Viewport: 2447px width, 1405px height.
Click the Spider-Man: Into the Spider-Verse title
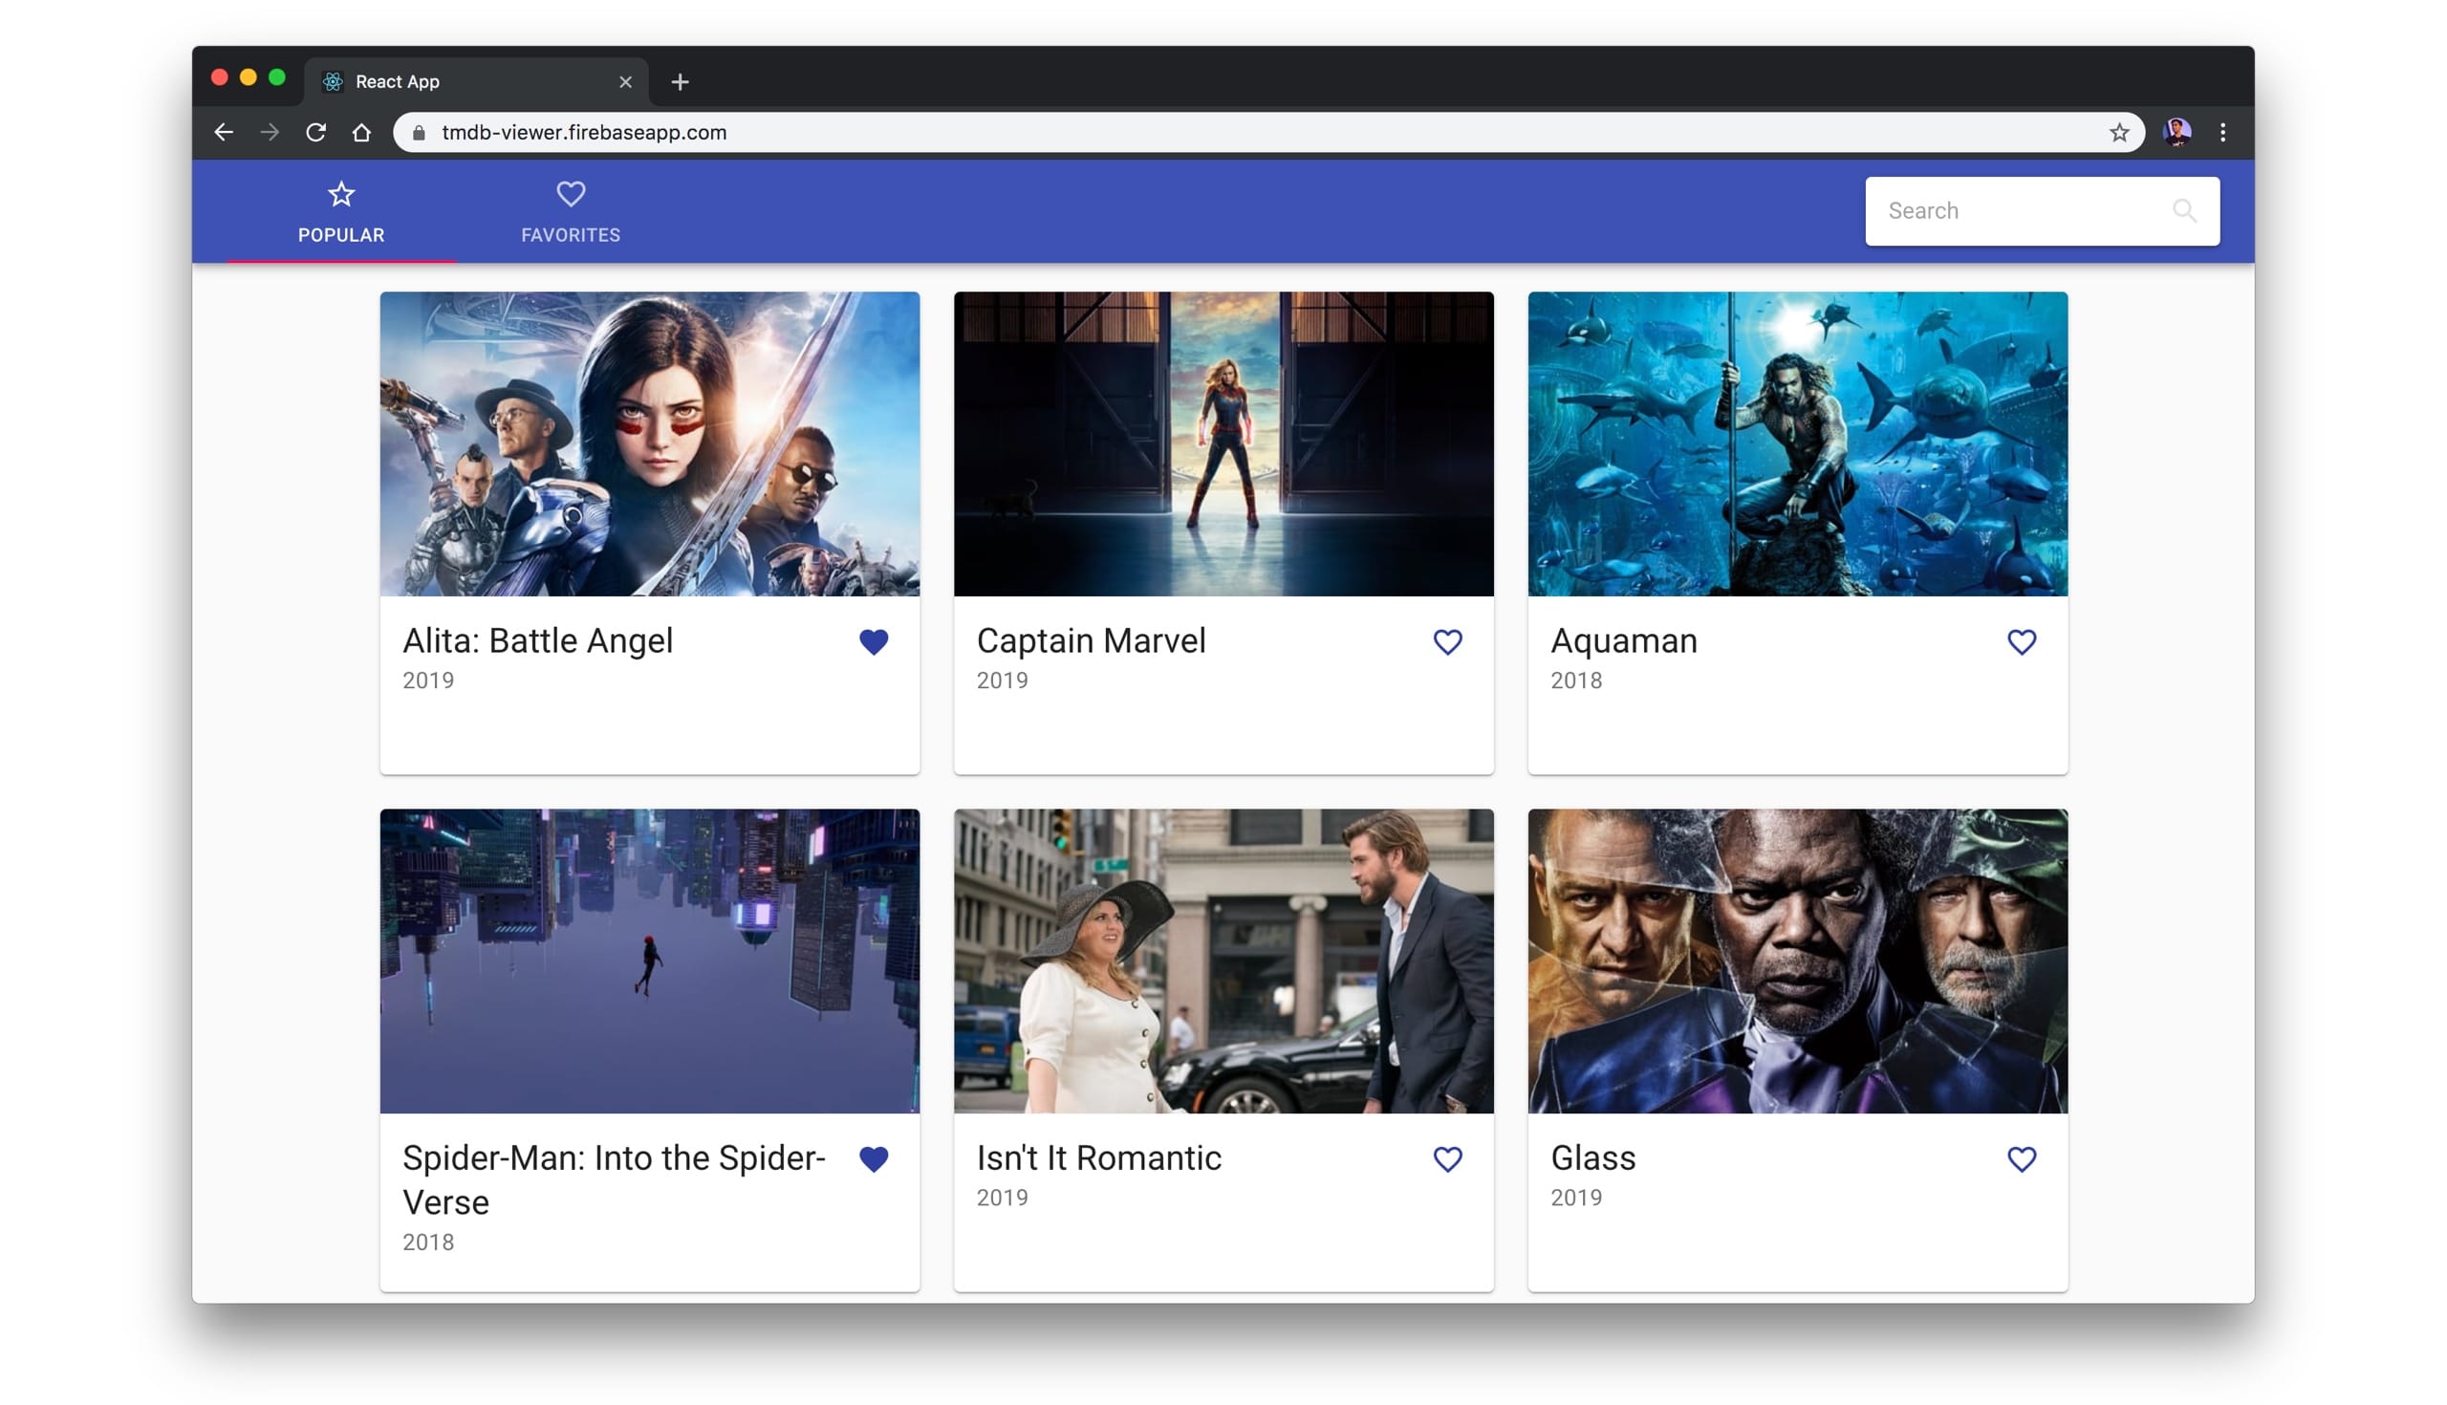[x=614, y=1180]
